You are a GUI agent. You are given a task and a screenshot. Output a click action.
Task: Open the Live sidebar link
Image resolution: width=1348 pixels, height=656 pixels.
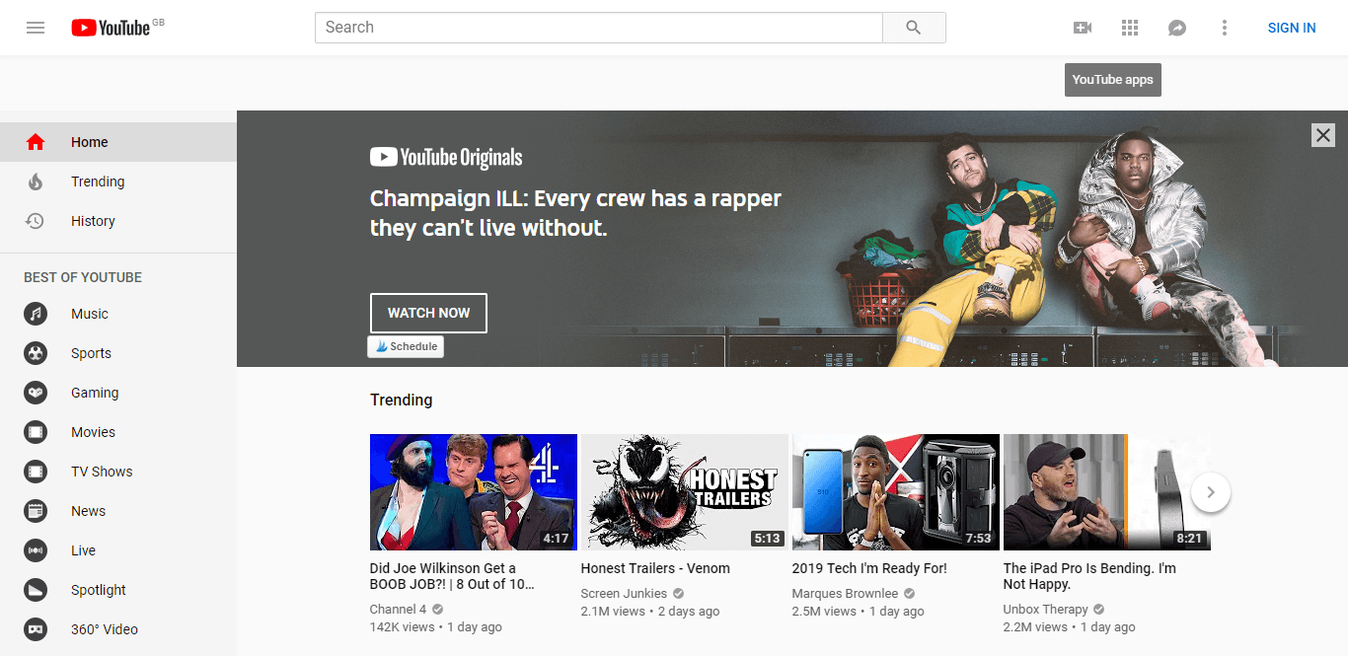pos(118,550)
